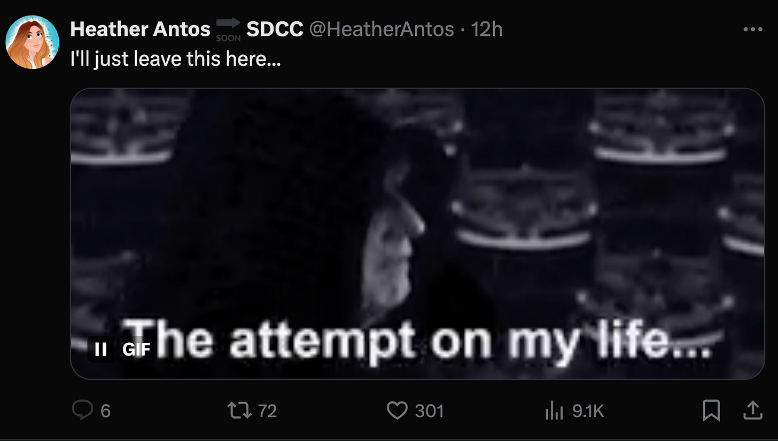The width and height of the screenshot is (778, 441).
Task: Open the @HeatherAntos handle link
Action: [381, 29]
